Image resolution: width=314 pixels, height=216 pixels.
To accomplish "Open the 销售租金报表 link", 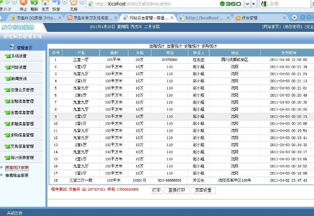I will pyautogui.click(x=17, y=175).
